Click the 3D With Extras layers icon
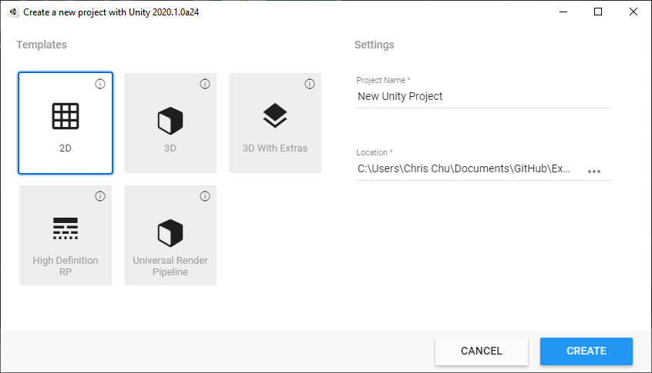The height and width of the screenshot is (373, 652). [275, 115]
